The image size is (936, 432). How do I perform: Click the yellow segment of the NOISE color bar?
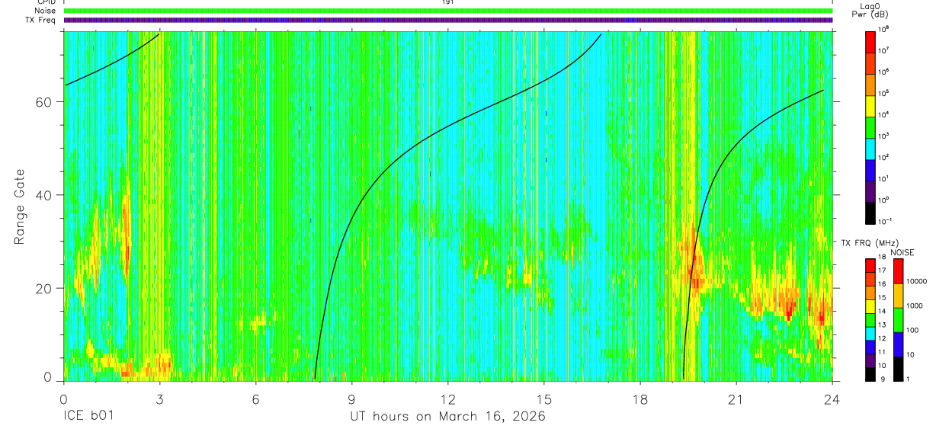tap(899, 296)
